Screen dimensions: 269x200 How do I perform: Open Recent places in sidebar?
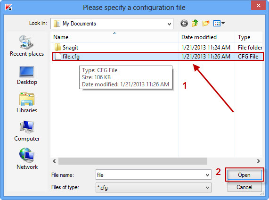click(27, 46)
